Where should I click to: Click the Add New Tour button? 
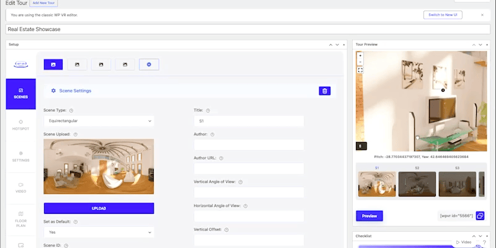pyautogui.click(x=43, y=3)
